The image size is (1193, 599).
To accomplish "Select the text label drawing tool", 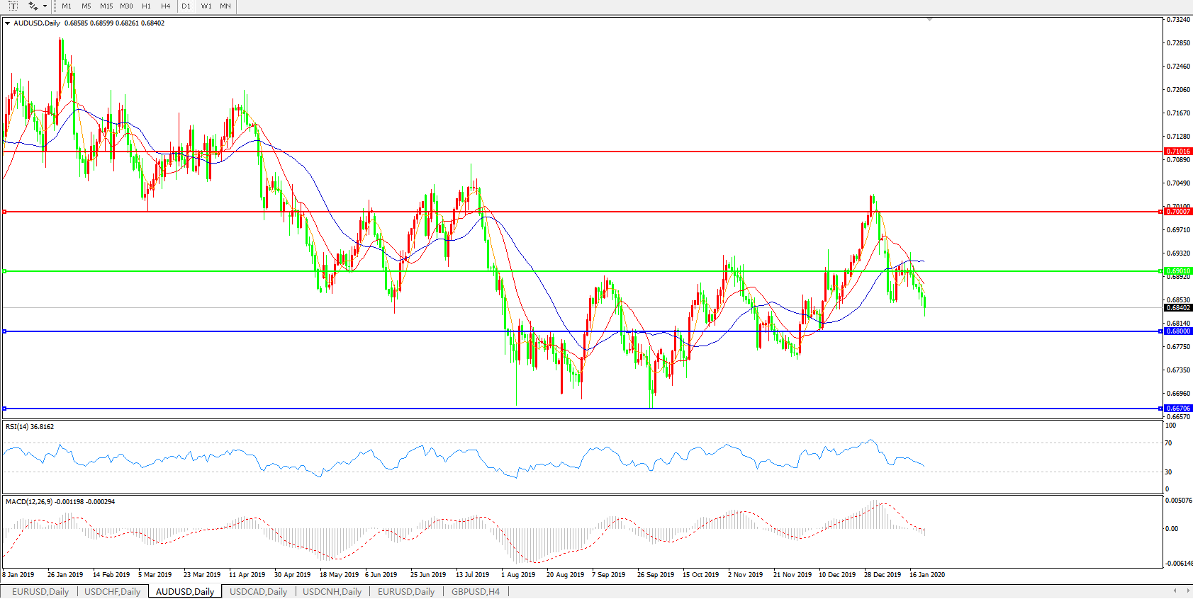I will click(x=13, y=6).
